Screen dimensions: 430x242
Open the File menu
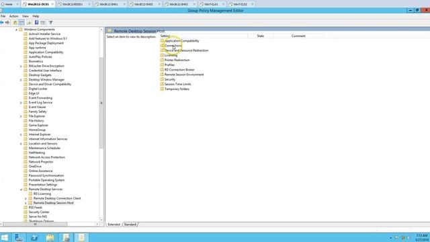pos(3,16)
